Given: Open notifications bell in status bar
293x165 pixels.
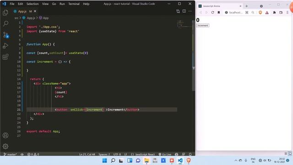Looking at the screenshot, I should pyautogui.click(x=190, y=154).
